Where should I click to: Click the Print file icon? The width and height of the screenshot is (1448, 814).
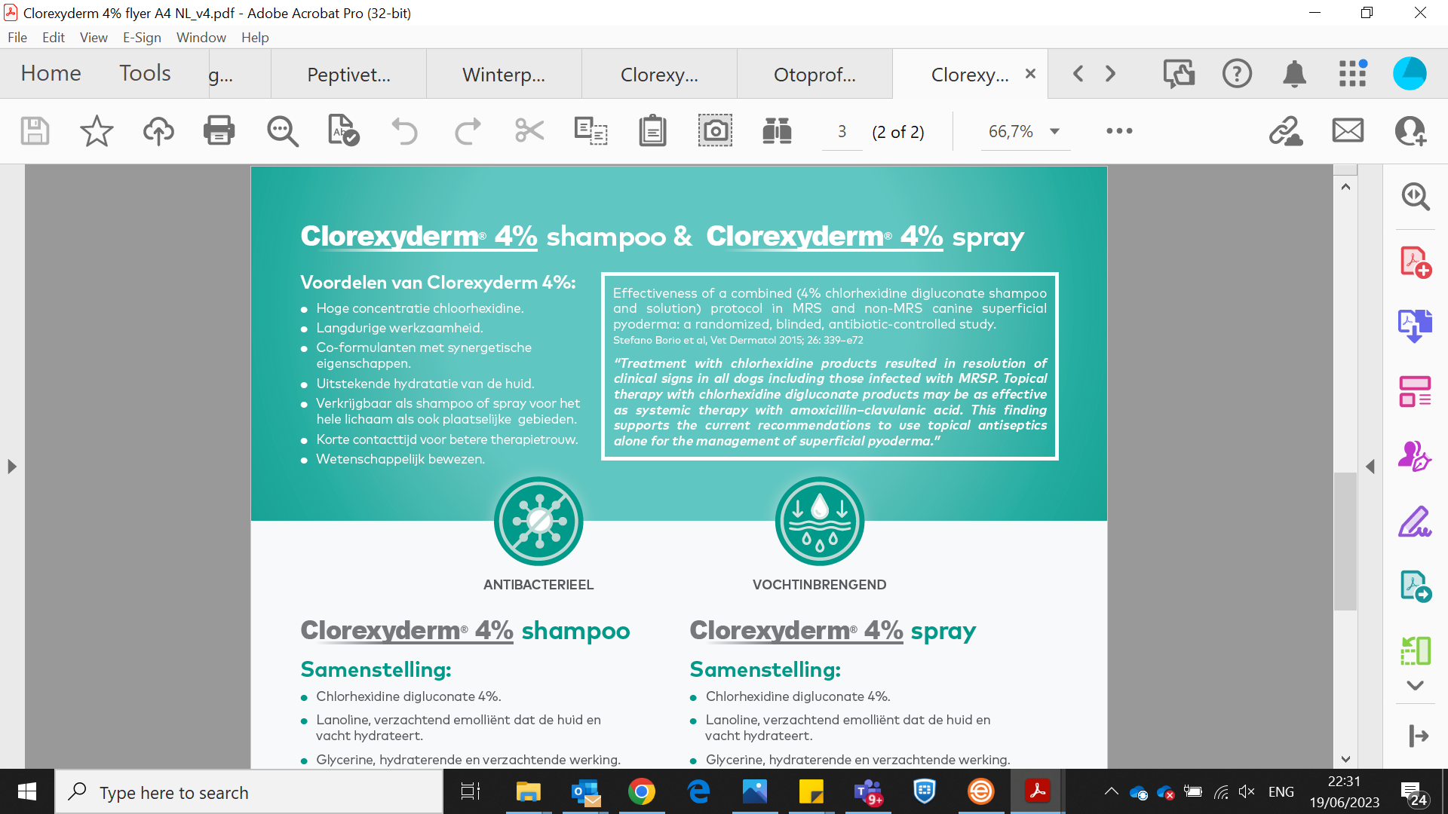click(219, 131)
